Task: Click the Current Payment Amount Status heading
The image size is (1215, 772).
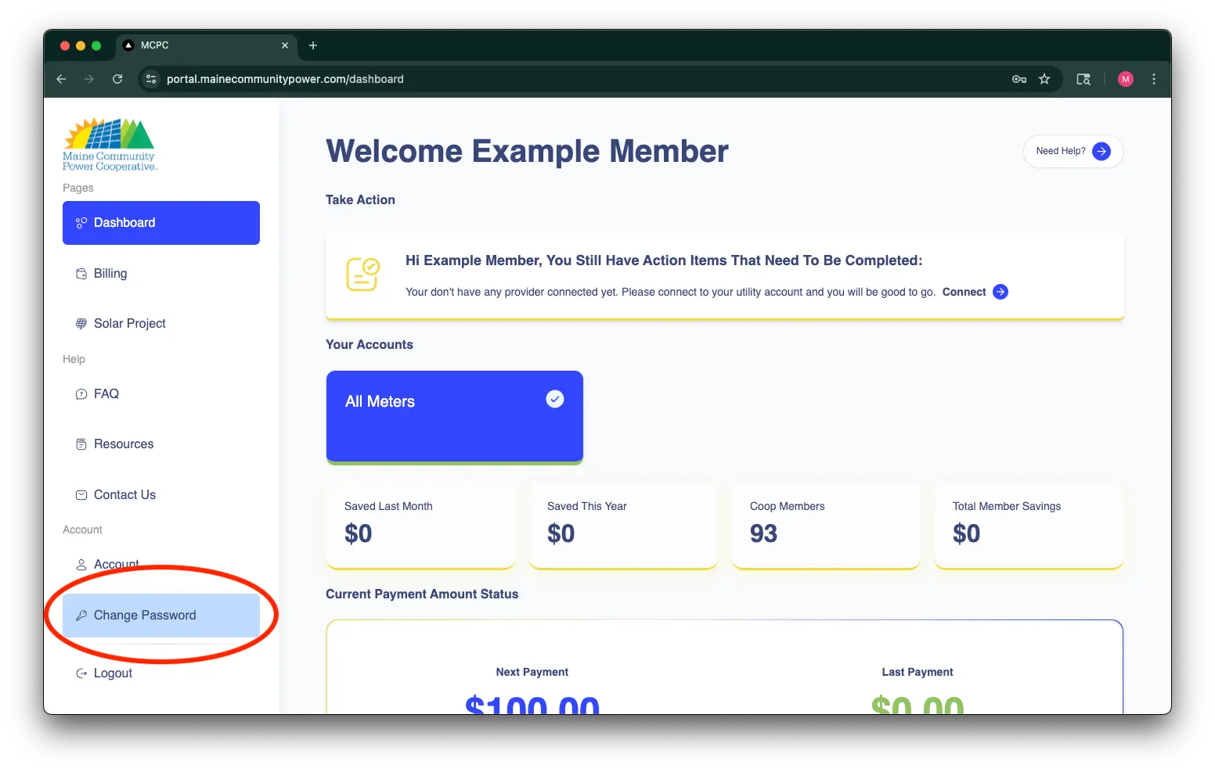Action: 422,594
